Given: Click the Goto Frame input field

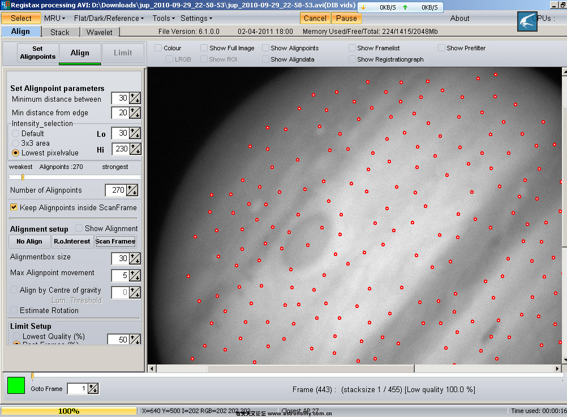Looking at the screenshot, I should pos(78,389).
